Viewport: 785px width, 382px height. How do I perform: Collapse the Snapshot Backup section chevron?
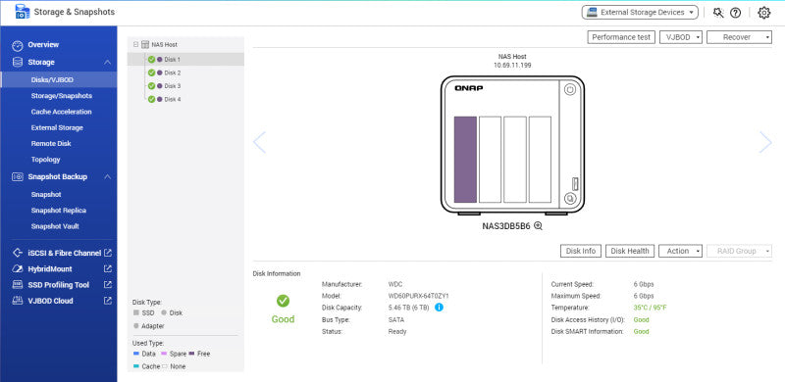108,176
